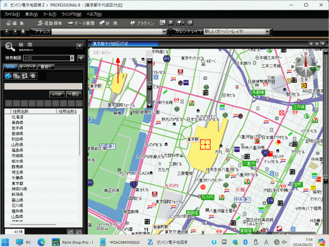Select 埼玉県 in the address list
This screenshot has height=247, width=329.
[x=18, y=172]
